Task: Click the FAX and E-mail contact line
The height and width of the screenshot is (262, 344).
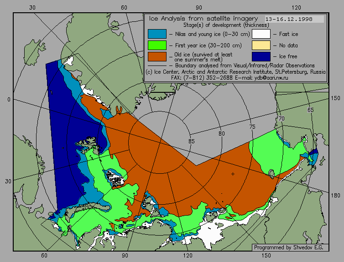Action: (x=229, y=78)
